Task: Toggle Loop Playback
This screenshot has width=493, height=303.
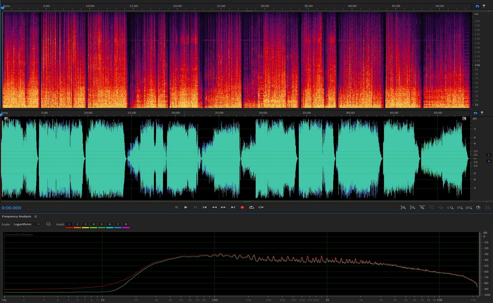Action: pyautogui.click(x=251, y=207)
